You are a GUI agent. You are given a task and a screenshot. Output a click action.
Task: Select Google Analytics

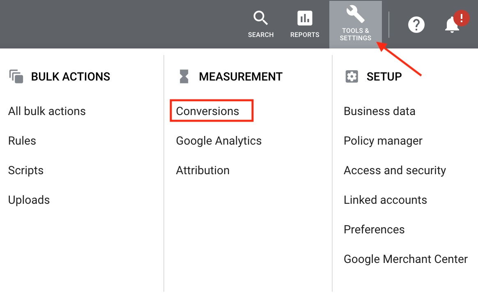point(218,141)
